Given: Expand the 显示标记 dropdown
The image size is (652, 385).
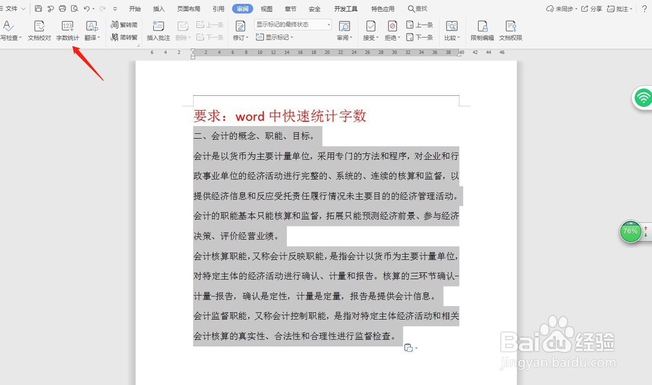Looking at the screenshot, I should click(x=274, y=37).
